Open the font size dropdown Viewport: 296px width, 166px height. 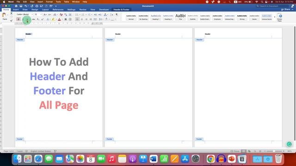[41, 14]
